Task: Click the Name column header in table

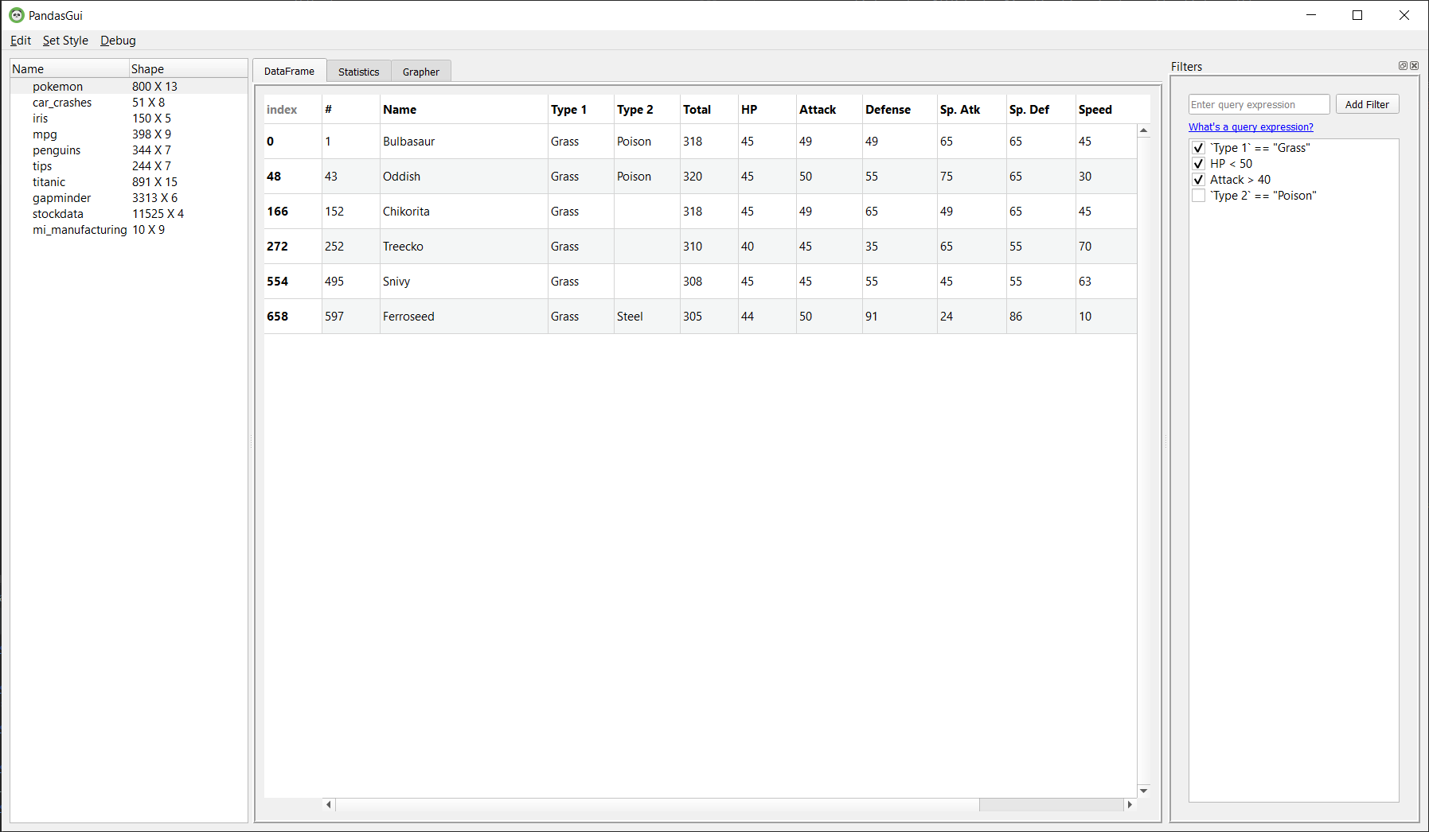Action: click(x=463, y=110)
